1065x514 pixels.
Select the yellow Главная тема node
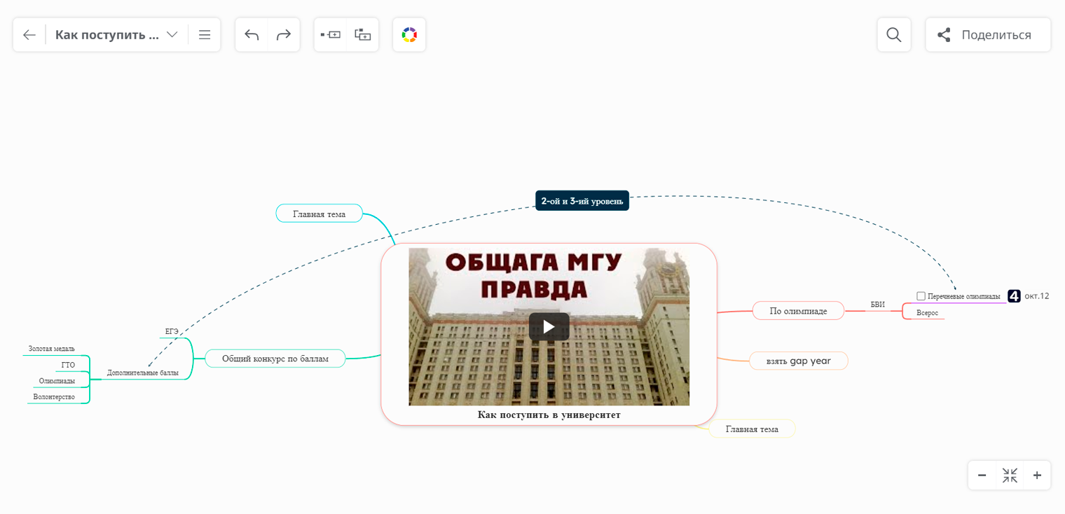(x=752, y=429)
